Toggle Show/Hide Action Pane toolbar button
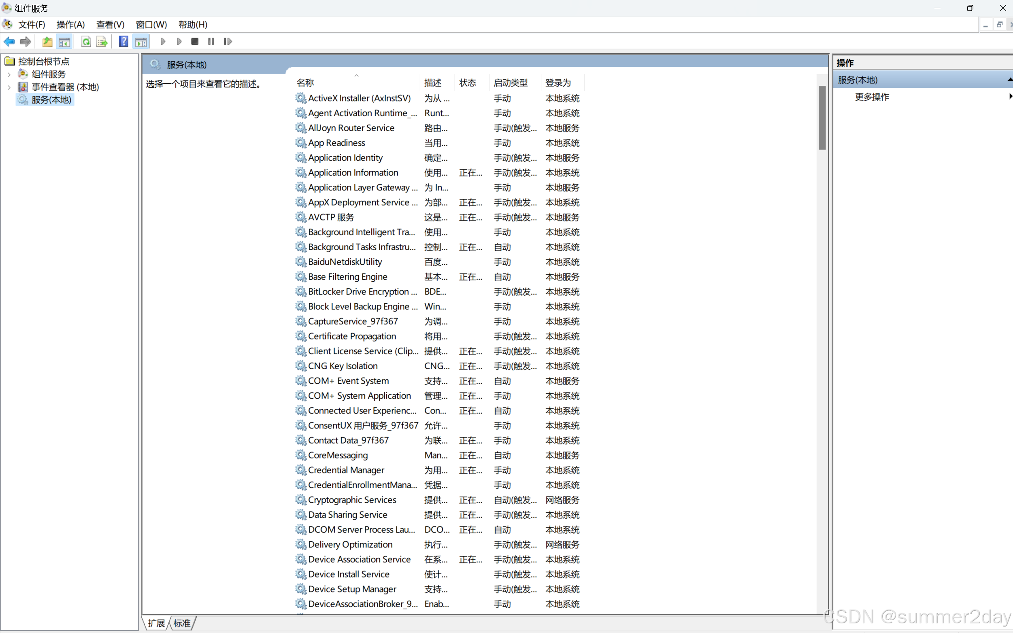The height and width of the screenshot is (633, 1013). click(141, 41)
